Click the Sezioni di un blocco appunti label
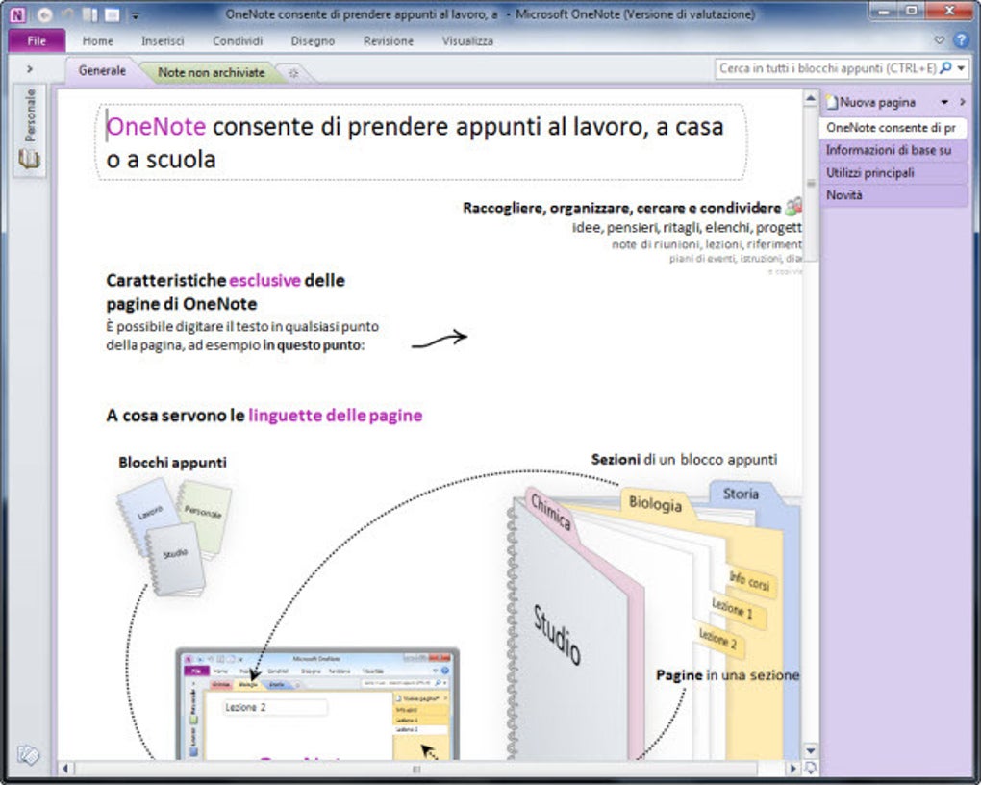 [x=684, y=460]
